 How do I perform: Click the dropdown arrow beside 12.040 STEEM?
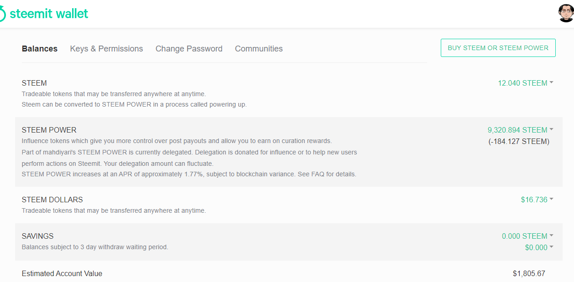coord(552,82)
